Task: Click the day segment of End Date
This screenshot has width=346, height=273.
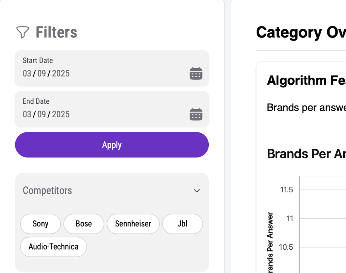Action: (42, 114)
